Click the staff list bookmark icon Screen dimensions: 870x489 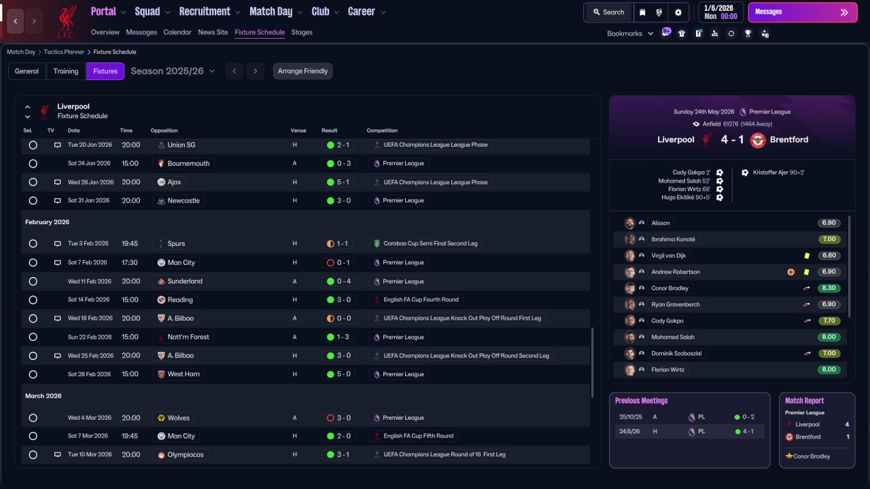(765, 33)
